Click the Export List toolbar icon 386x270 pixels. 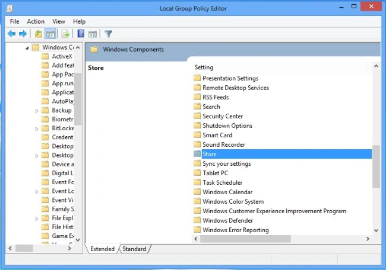pos(65,34)
